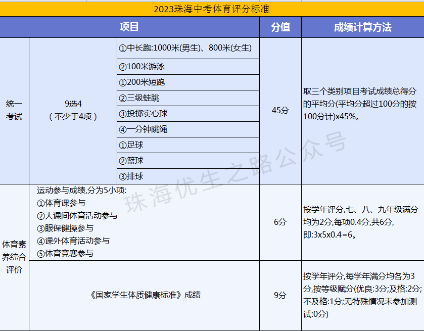Select the 9分 score cell

(x=280, y=295)
